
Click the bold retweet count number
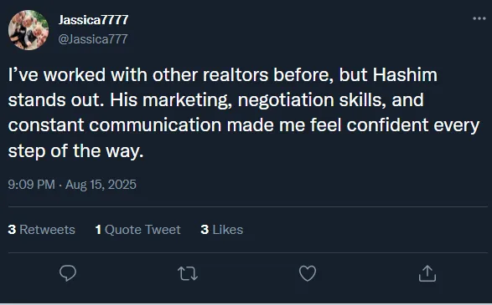[x=12, y=230]
